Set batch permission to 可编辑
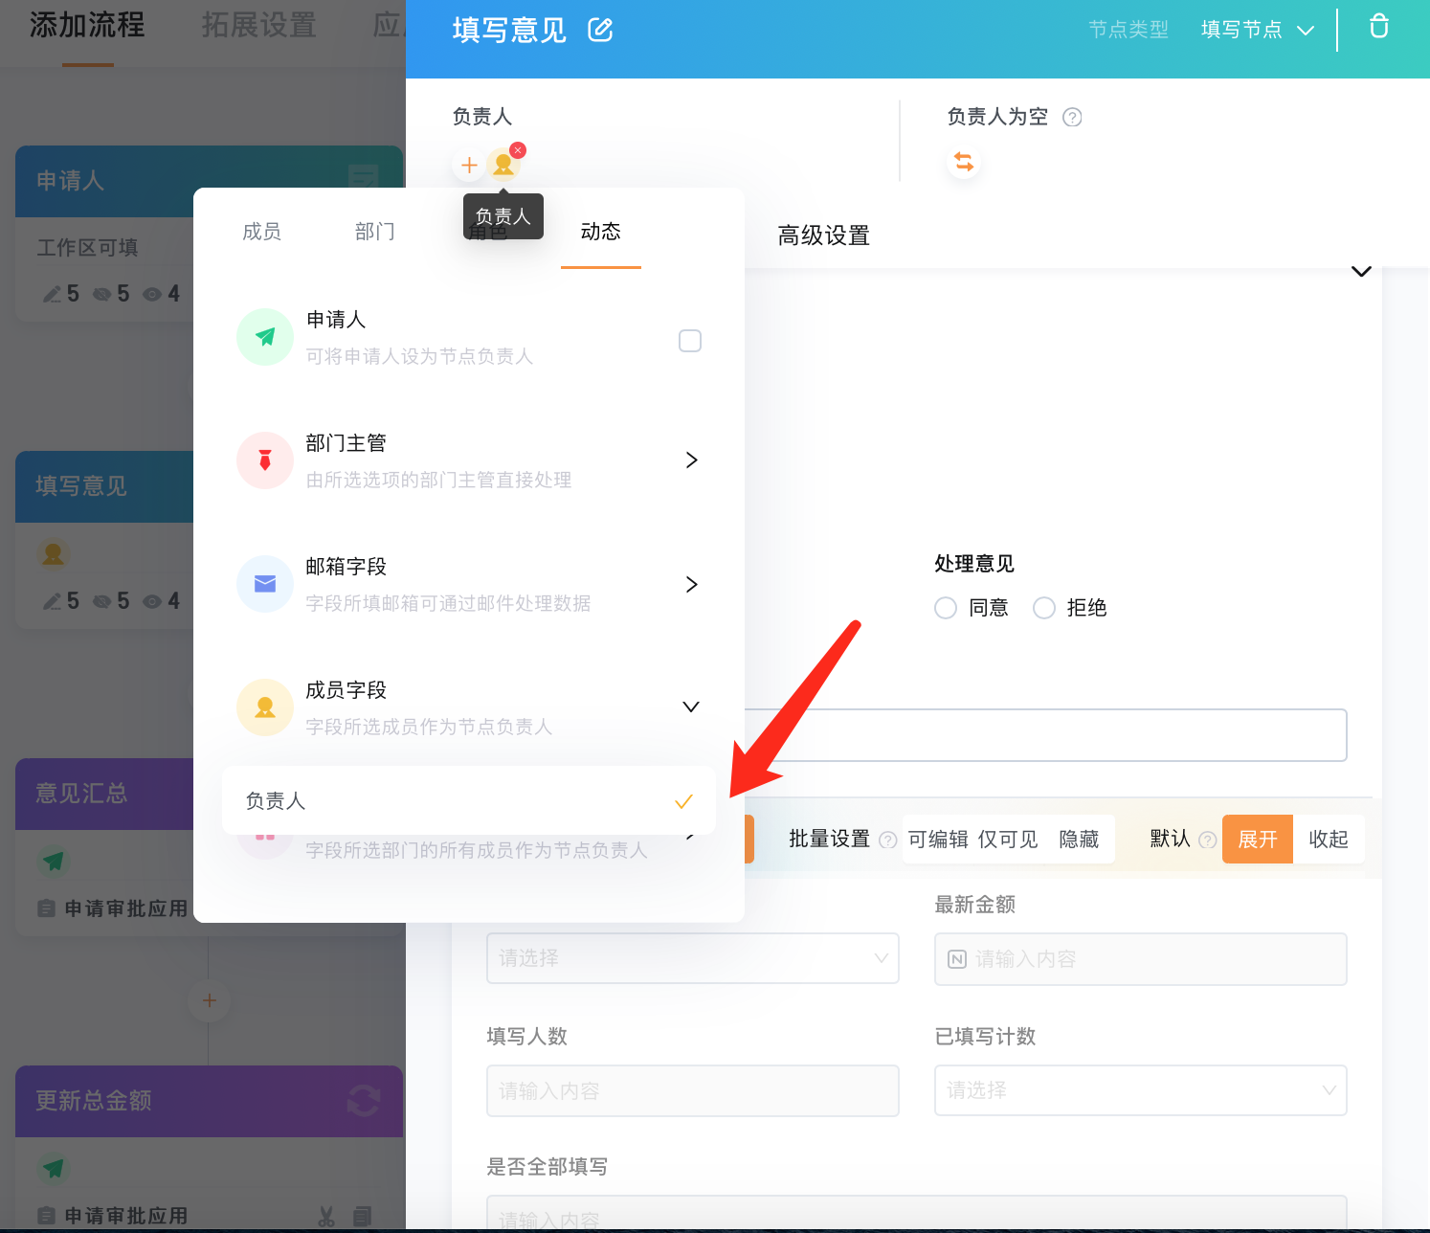 938,840
